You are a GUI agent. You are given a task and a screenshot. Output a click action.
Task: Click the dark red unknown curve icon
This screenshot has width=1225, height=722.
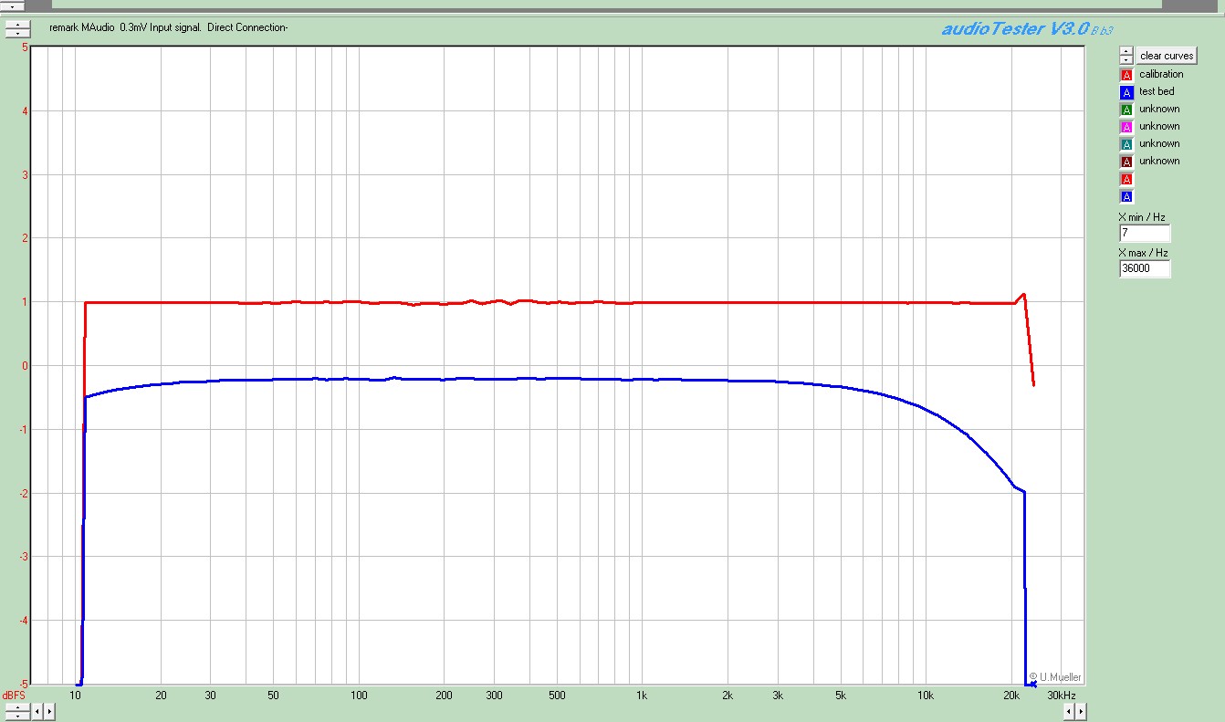(x=1126, y=162)
